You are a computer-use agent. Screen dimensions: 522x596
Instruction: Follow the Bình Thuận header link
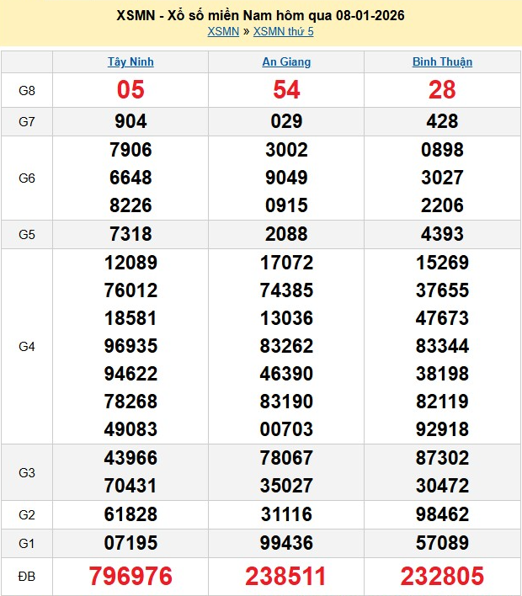(442, 61)
